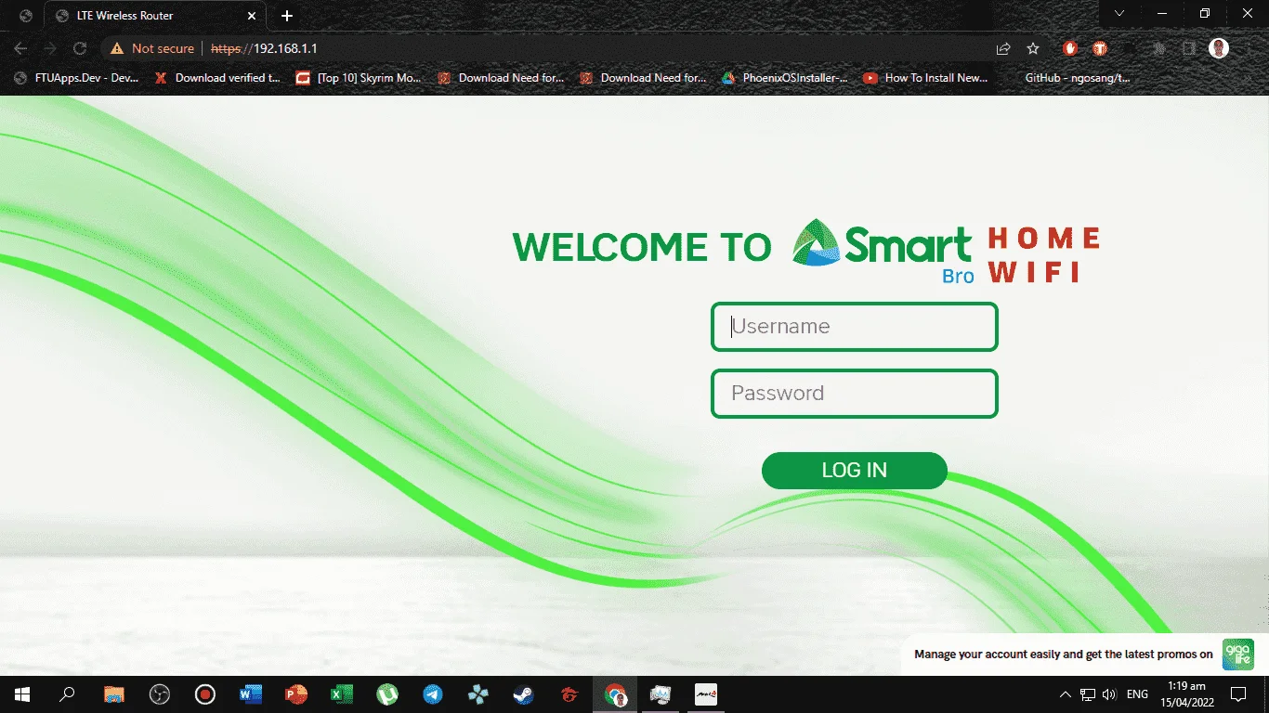Launch Microsoft Word from the taskbar

[251, 694]
